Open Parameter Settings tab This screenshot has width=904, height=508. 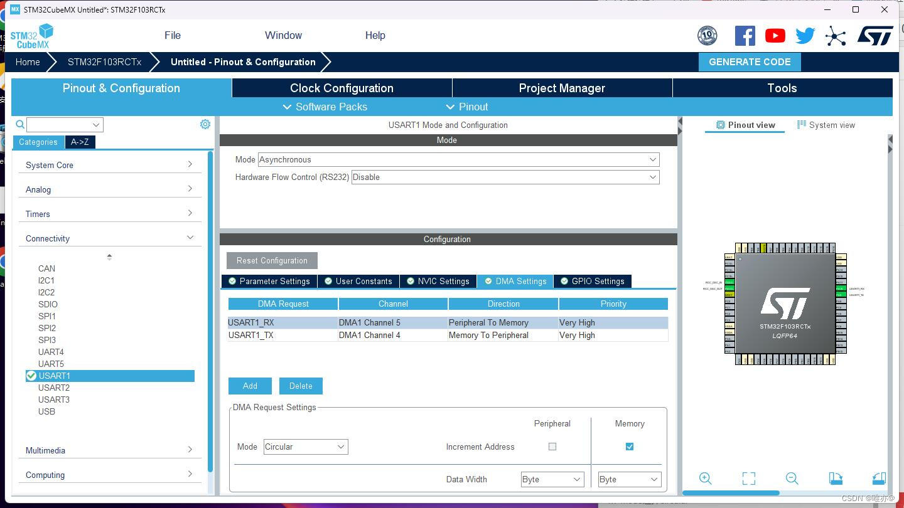[x=269, y=281]
